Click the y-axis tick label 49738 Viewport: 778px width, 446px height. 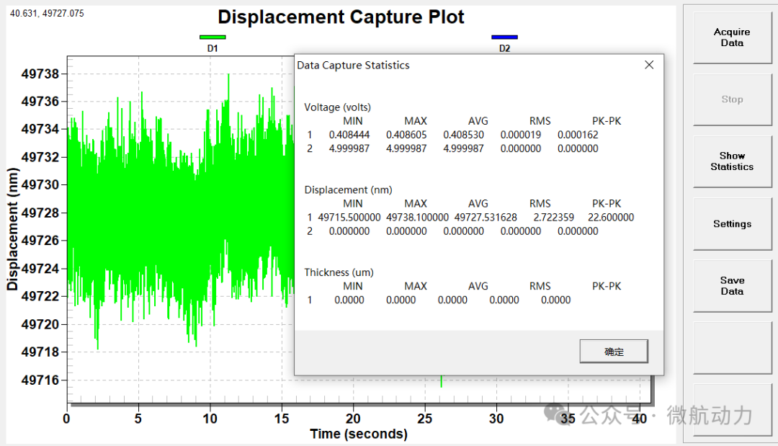coord(40,74)
